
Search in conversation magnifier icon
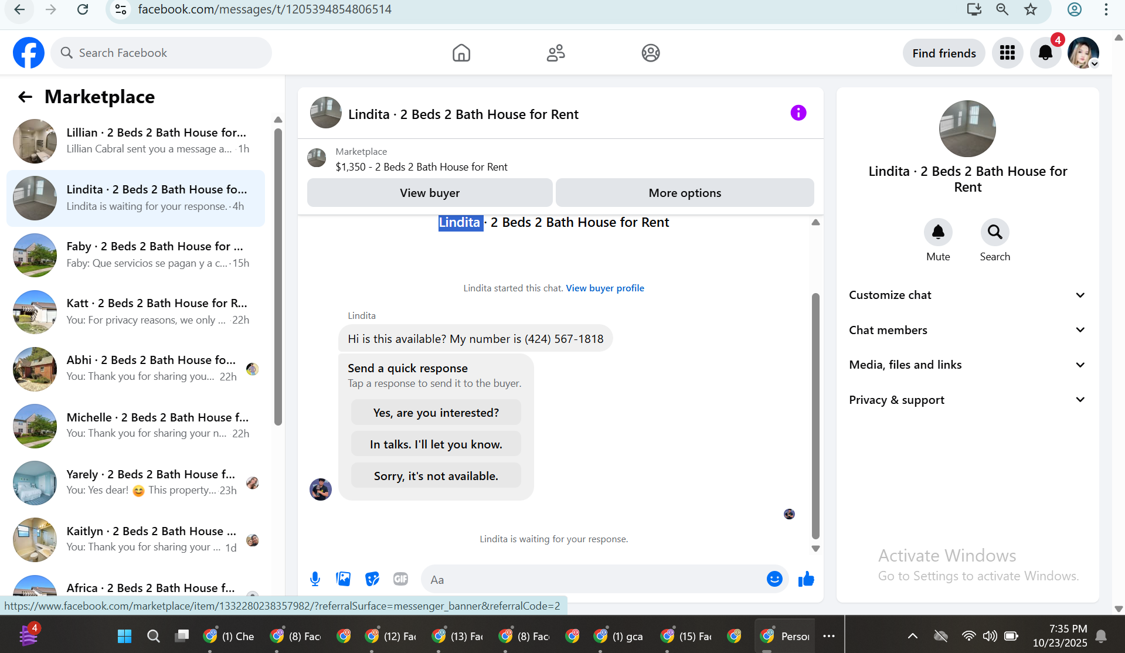click(995, 232)
